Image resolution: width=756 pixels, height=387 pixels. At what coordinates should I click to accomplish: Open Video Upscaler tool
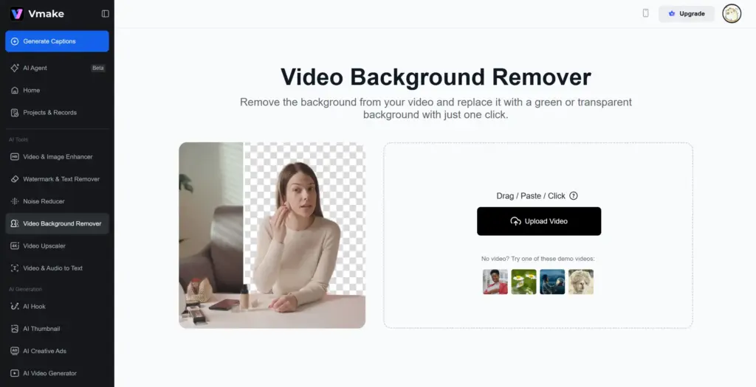click(x=57, y=245)
